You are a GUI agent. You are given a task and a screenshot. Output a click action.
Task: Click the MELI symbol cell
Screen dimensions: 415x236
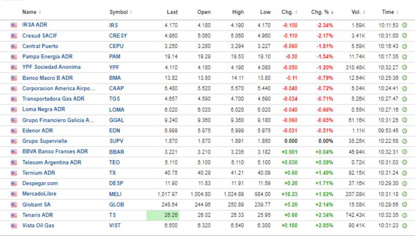(x=115, y=194)
